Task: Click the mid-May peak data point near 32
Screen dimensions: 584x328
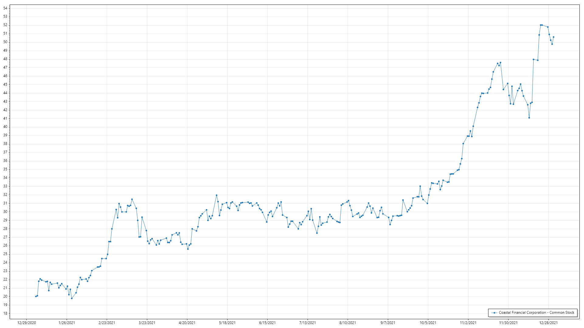Action: [x=217, y=195]
